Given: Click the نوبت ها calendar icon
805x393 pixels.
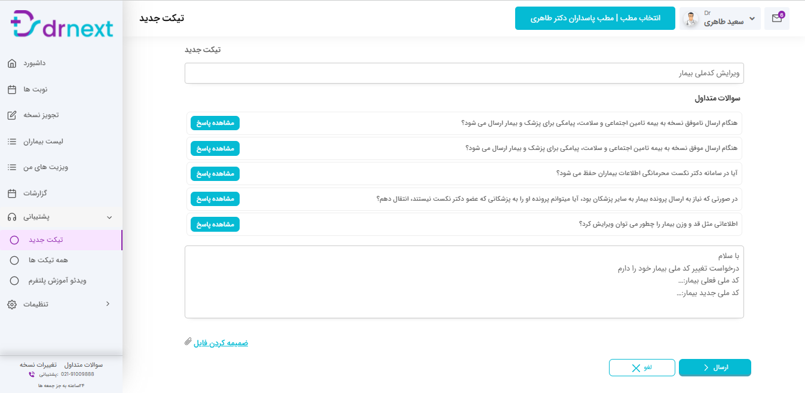Looking at the screenshot, I should coord(12,90).
